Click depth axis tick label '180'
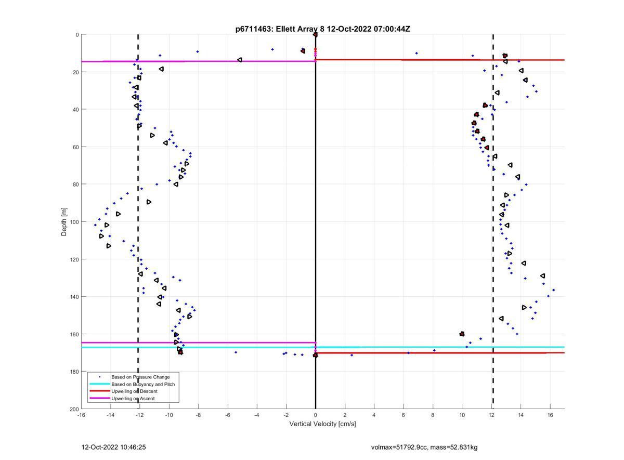Screen dimensions: 624x460 pyautogui.click(x=74, y=372)
